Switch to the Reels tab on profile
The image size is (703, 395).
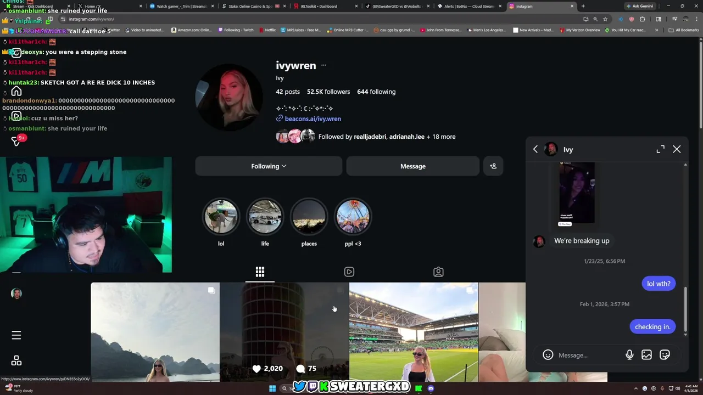coord(349,272)
